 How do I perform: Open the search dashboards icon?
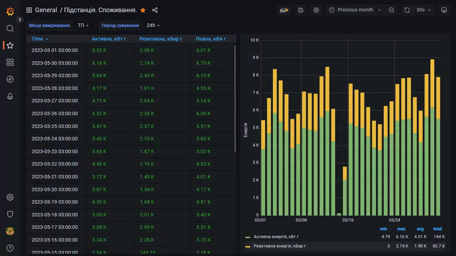[10, 29]
